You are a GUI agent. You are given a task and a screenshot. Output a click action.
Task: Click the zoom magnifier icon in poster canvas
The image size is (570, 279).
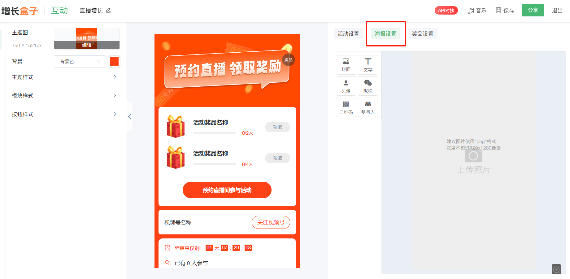556,269
